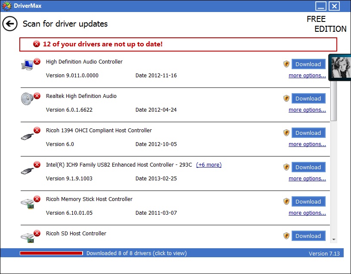Image resolution: width=351 pixels, height=274 pixels.
Task: Download the Ricoh Memory Stick Host Controller driver
Action: (x=308, y=201)
